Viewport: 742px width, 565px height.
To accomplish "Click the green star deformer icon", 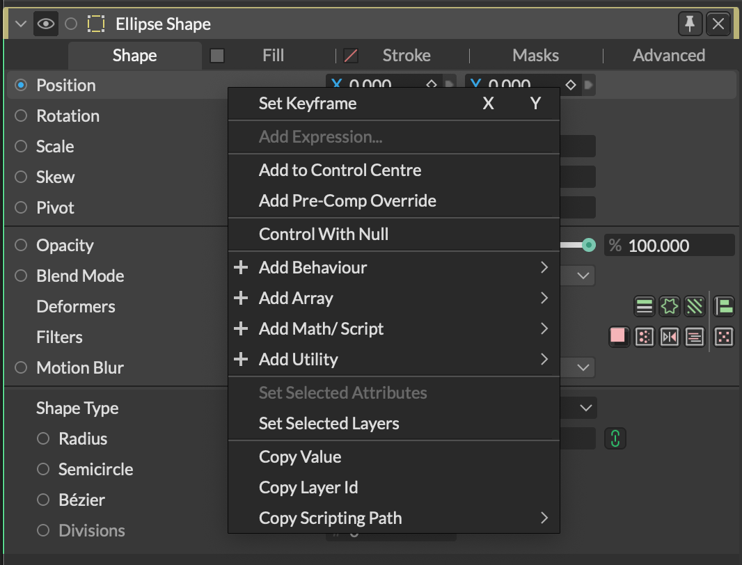I will (670, 306).
